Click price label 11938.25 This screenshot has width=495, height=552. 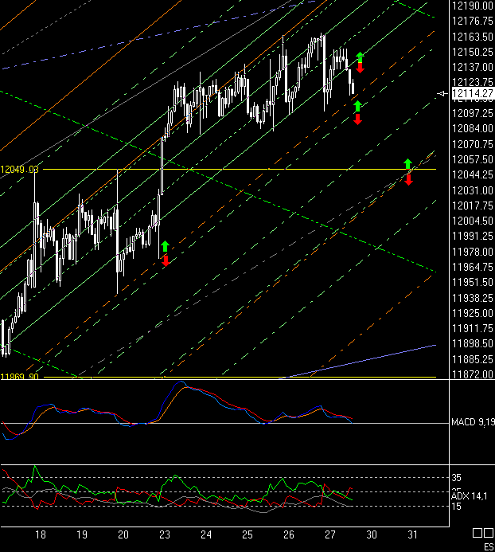(x=473, y=298)
